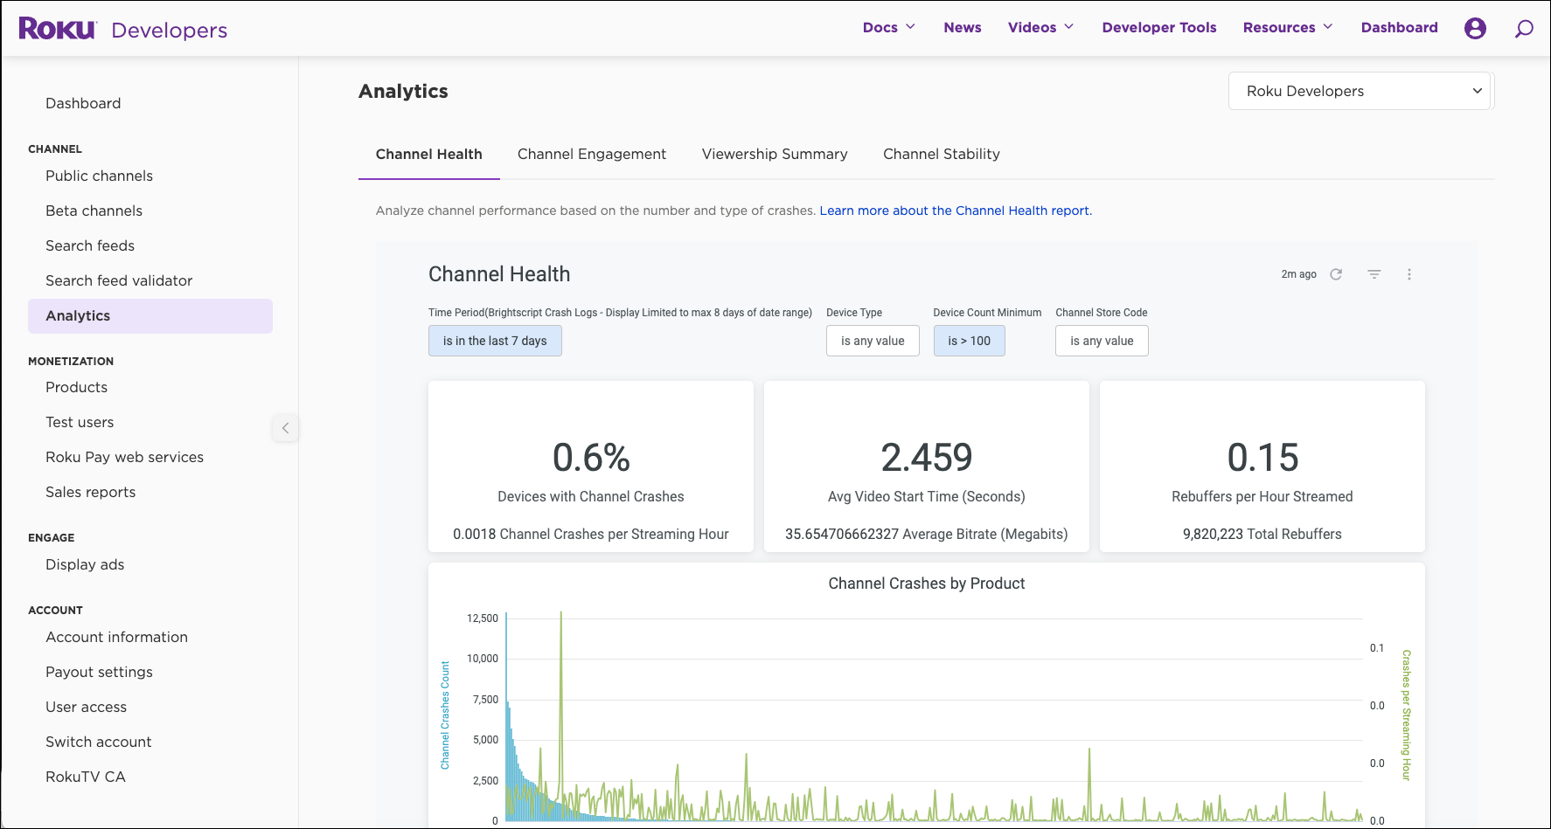
Task: Click the 'Channel Crashes by Product' chart title
Action: pyautogui.click(x=927, y=584)
